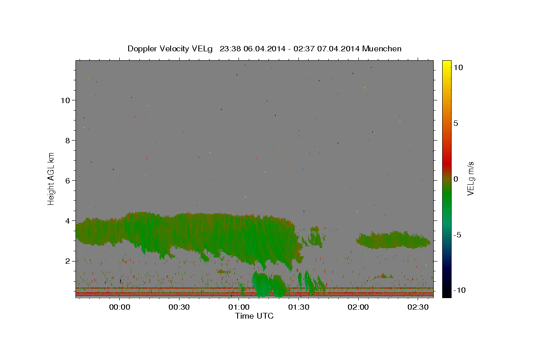The height and width of the screenshot is (357, 536).
Task: Click the '01:30' time tick label
Action: tap(299, 307)
